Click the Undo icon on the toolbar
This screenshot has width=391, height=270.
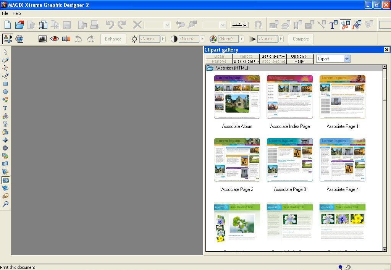110,24
